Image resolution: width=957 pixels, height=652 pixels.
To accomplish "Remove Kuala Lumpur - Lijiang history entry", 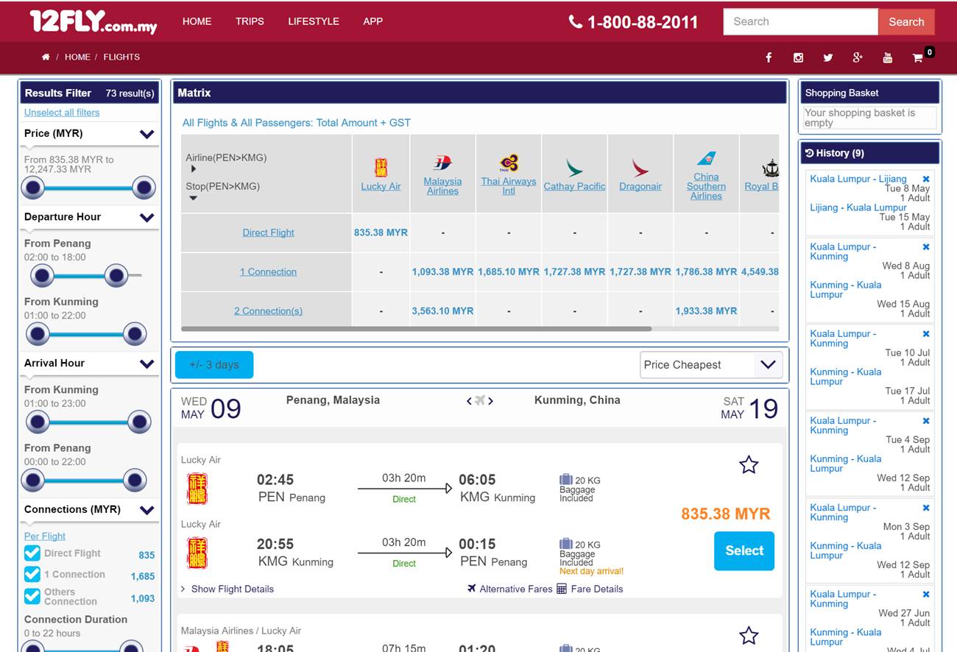I will (x=926, y=179).
